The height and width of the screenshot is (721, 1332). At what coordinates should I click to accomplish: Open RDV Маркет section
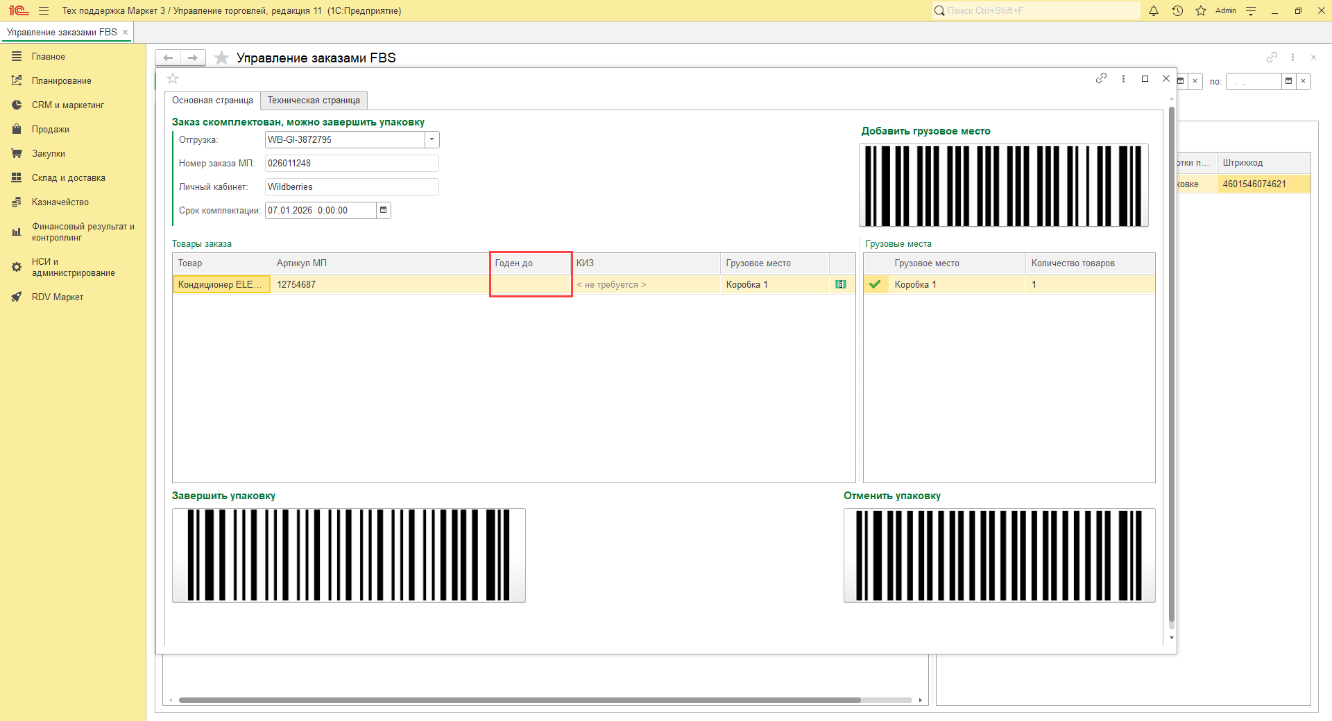coord(57,297)
